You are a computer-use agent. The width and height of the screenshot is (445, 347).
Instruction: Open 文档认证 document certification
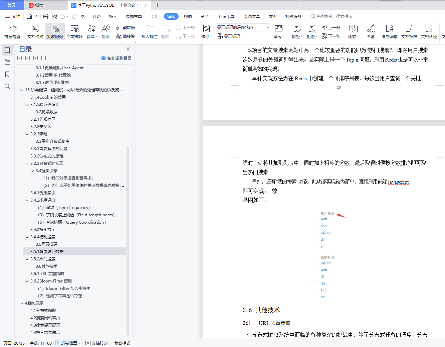click(x=429, y=32)
